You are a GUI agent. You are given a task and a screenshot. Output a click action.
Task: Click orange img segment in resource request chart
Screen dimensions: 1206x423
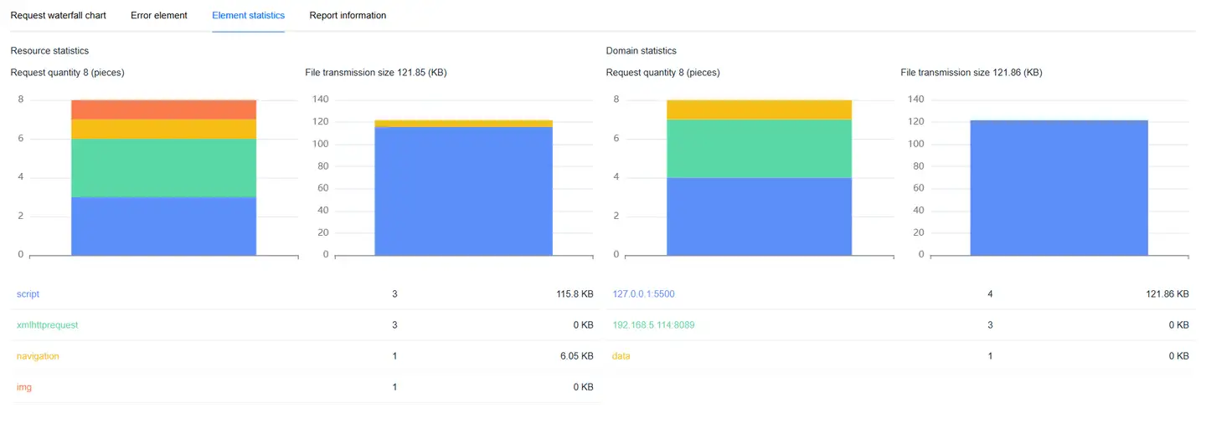pos(163,110)
